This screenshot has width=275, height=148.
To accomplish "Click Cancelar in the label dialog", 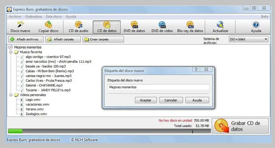I will coord(171,100).
